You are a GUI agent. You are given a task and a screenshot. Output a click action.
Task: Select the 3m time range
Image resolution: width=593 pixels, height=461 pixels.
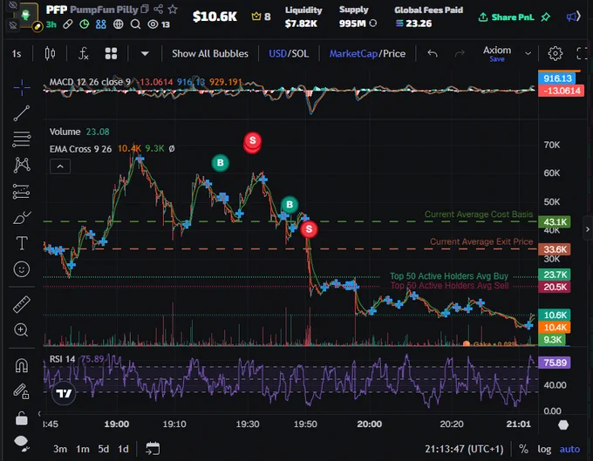60,449
